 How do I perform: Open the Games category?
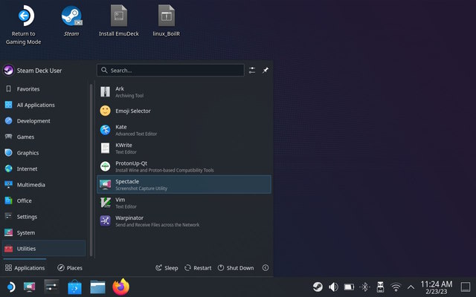[44, 137]
